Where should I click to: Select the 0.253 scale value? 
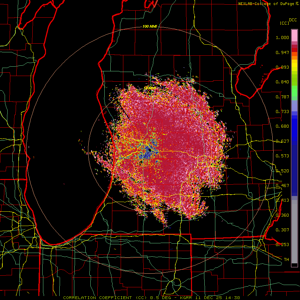click(282, 245)
